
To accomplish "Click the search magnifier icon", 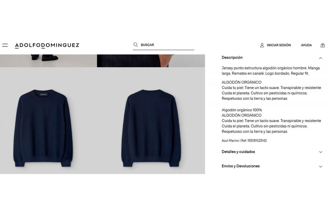I will (135, 45).
